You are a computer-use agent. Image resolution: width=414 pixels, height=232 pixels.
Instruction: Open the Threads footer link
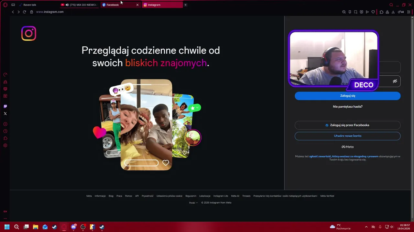(x=246, y=196)
